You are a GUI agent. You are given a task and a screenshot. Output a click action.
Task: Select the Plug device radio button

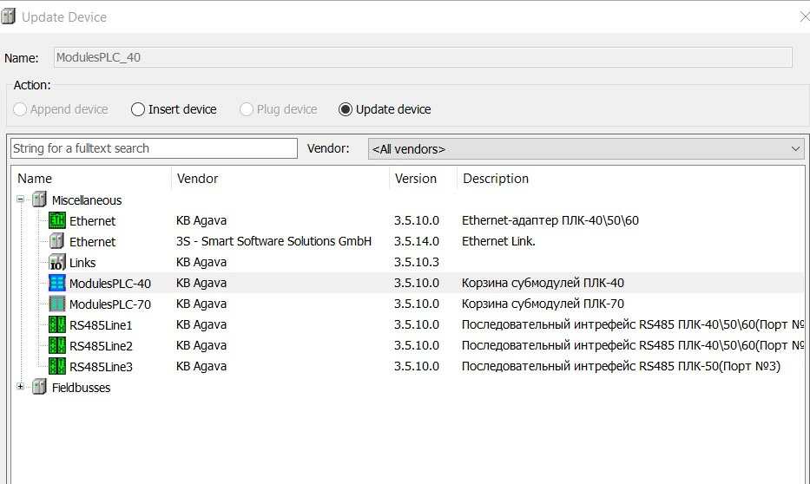point(247,109)
